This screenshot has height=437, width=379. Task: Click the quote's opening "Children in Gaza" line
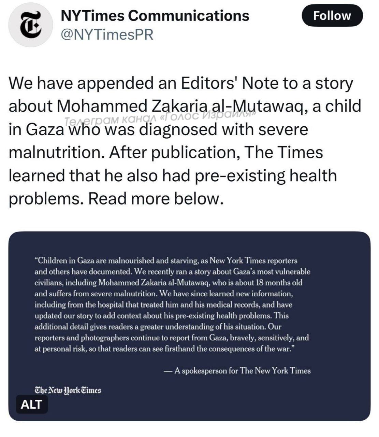point(166,261)
